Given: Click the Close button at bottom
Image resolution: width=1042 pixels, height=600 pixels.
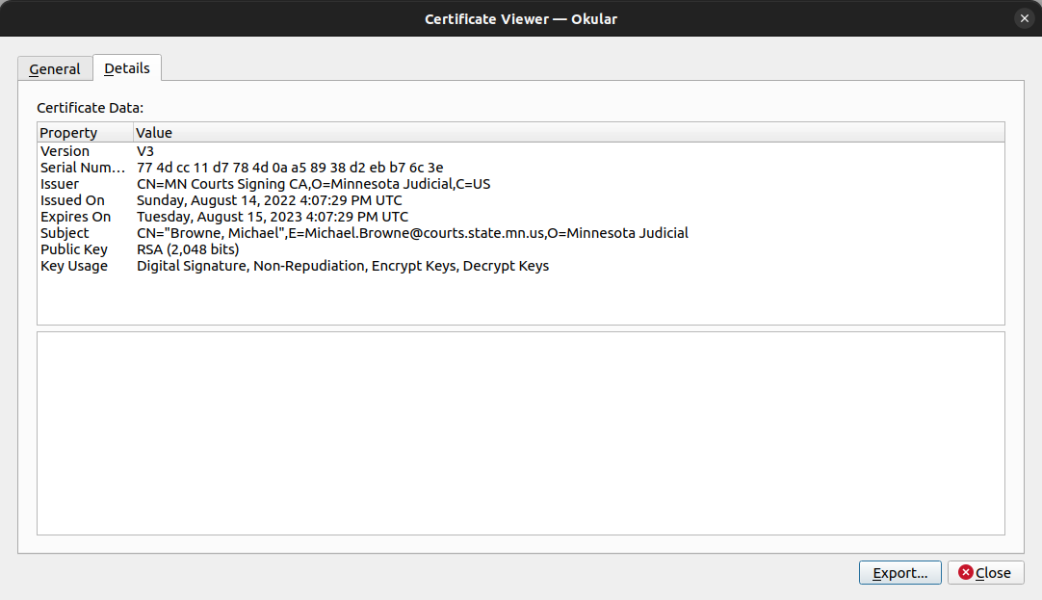Looking at the screenshot, I should tap(985, 573).
